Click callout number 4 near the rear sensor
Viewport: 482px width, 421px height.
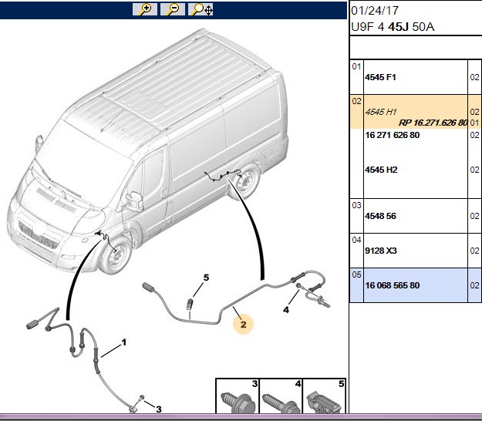tap(286, 309)
